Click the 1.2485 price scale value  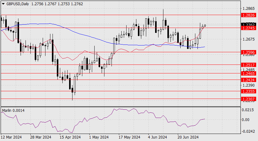(248, 70)
